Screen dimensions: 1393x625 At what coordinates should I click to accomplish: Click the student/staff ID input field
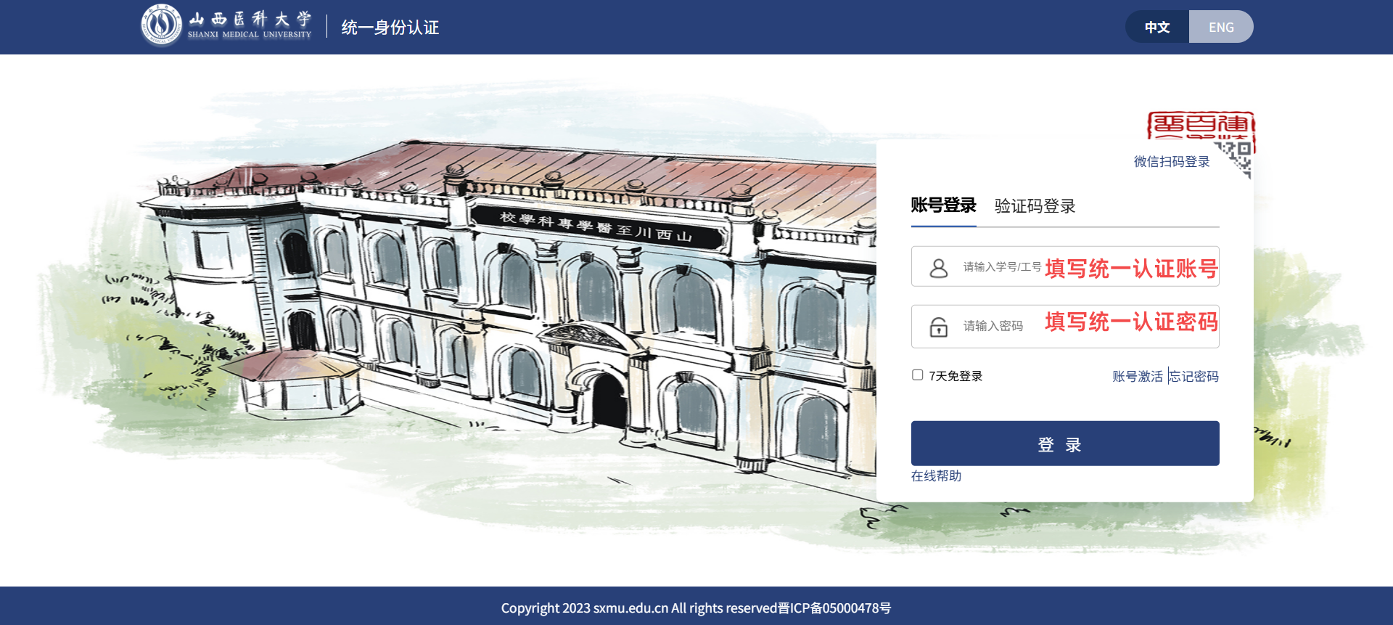click(x=1065, y=266)
